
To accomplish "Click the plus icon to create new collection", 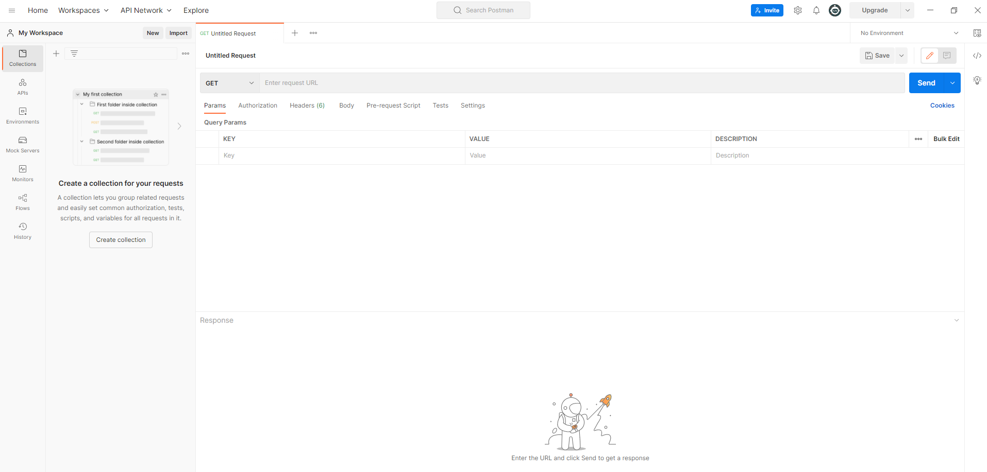I will (x=56, y=54).
